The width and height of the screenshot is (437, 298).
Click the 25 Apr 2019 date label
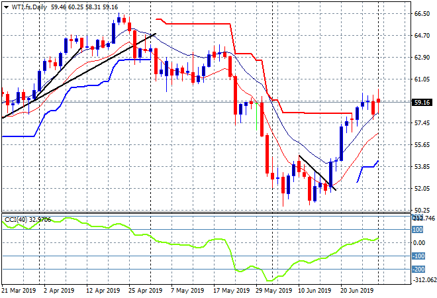coord(145,291)
